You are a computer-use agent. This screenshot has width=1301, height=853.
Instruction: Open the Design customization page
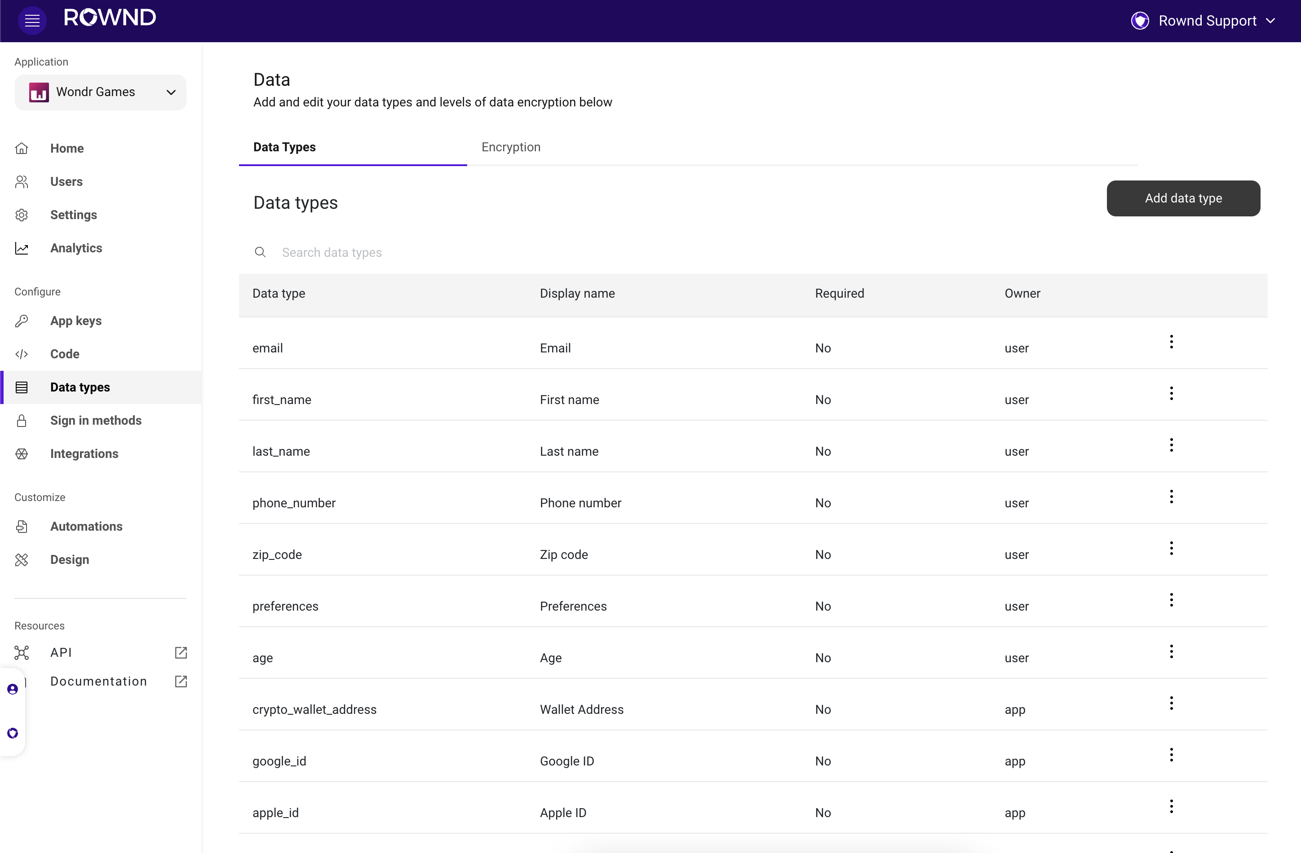[70, 559]
